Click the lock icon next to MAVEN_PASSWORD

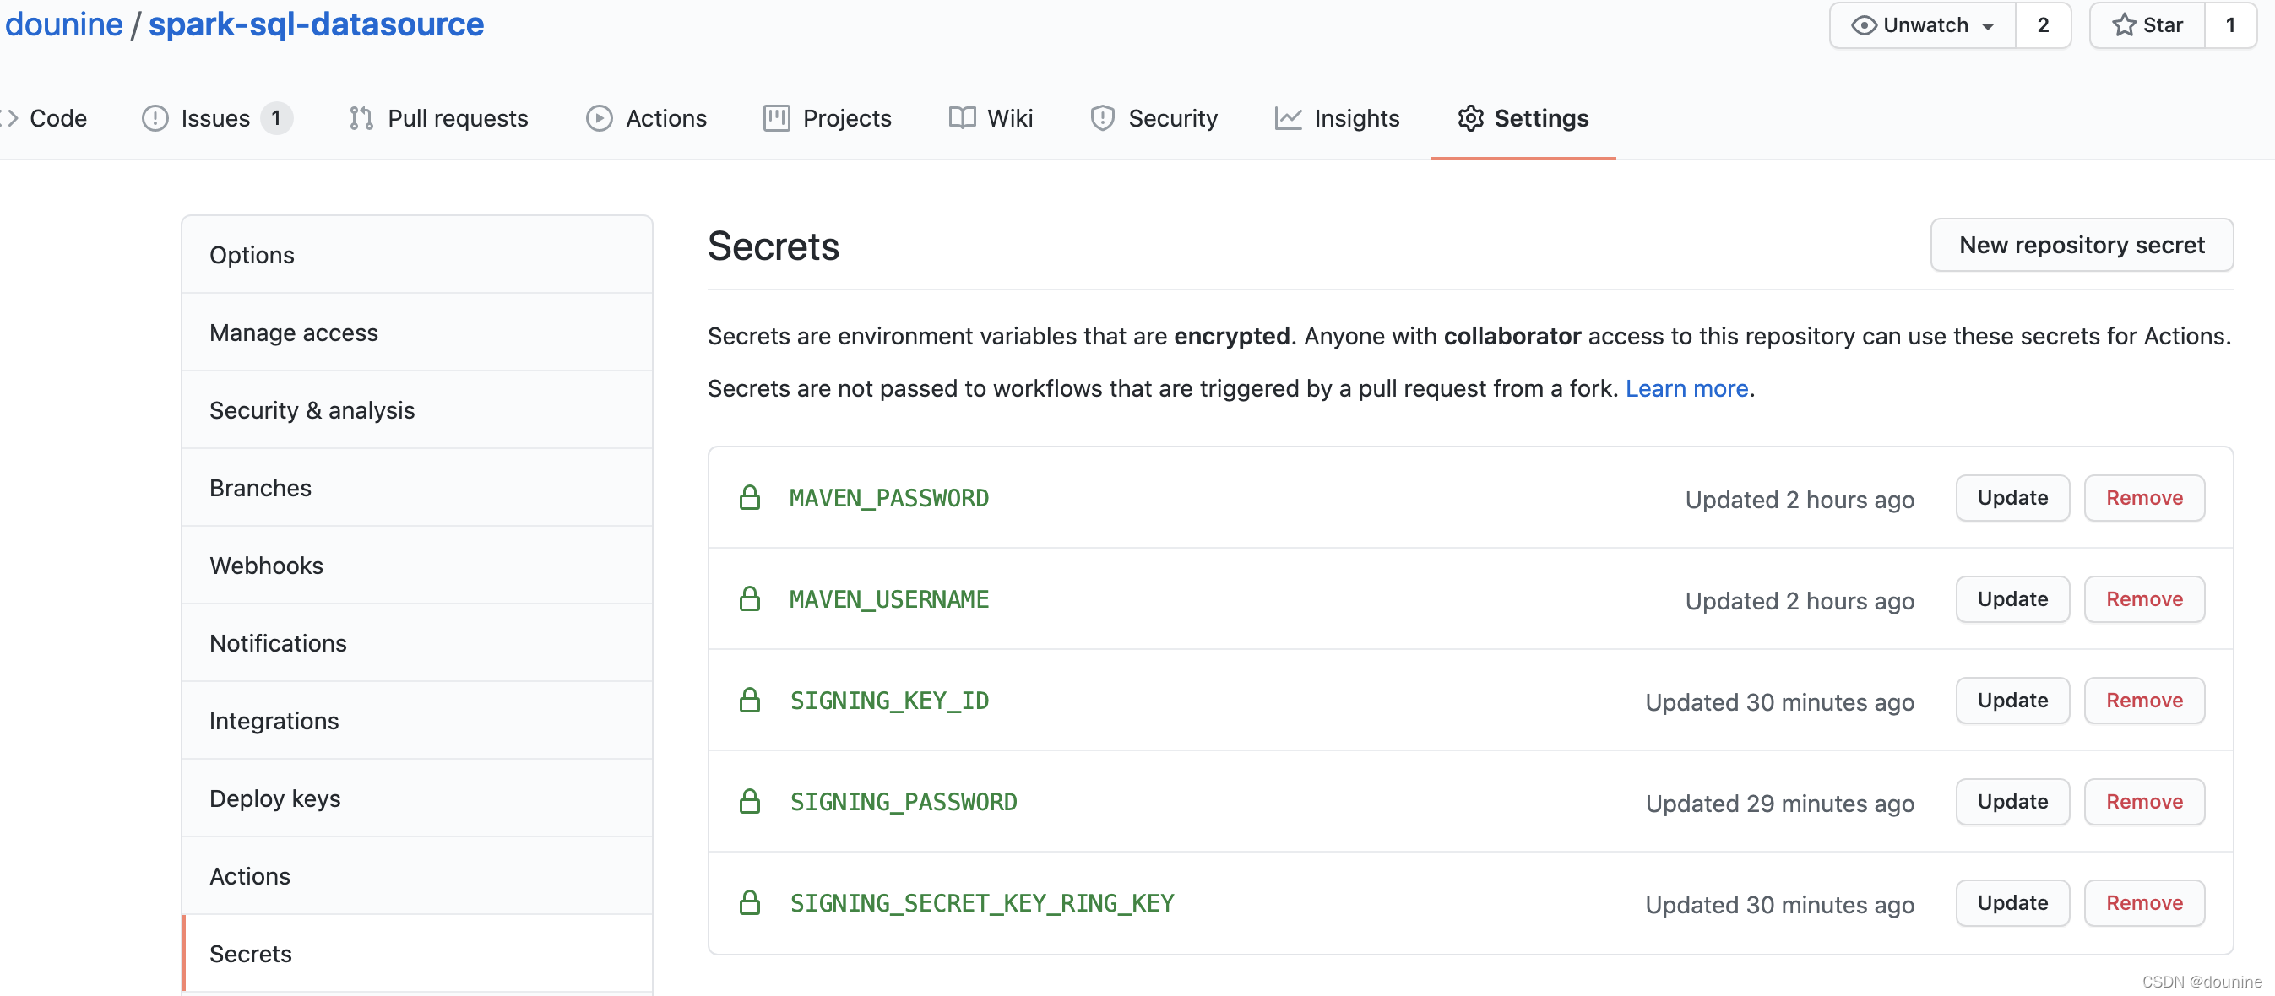pyautogui.click(x=747, y=497)
